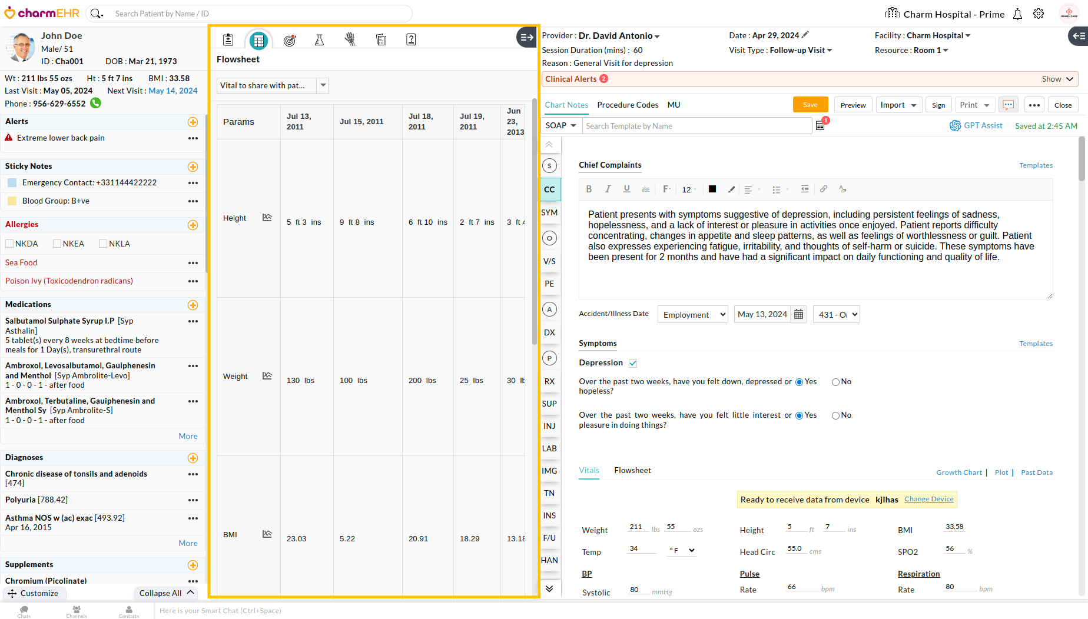
Task: Open calendar picker for Accident/Illness Date
Action: coord(798,314)
